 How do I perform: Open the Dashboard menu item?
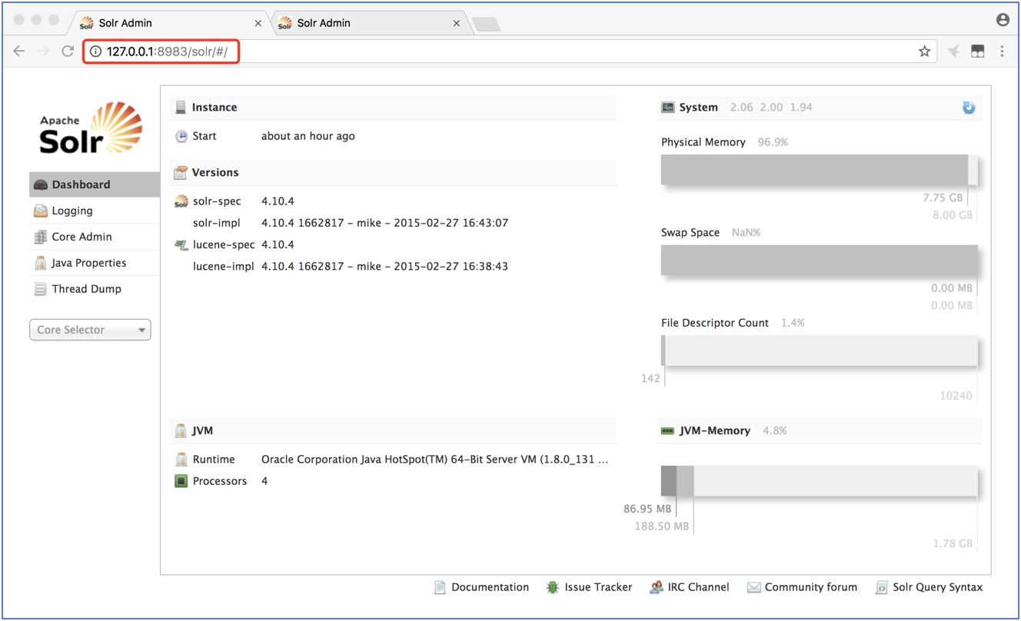coord(95,184)
